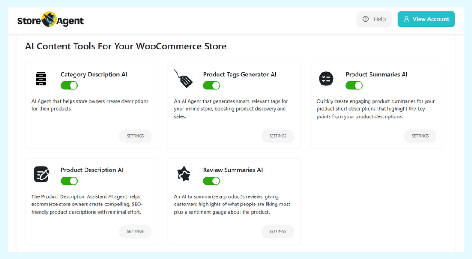Toggle the Review Summaries AI switch

tap(211, 181)
